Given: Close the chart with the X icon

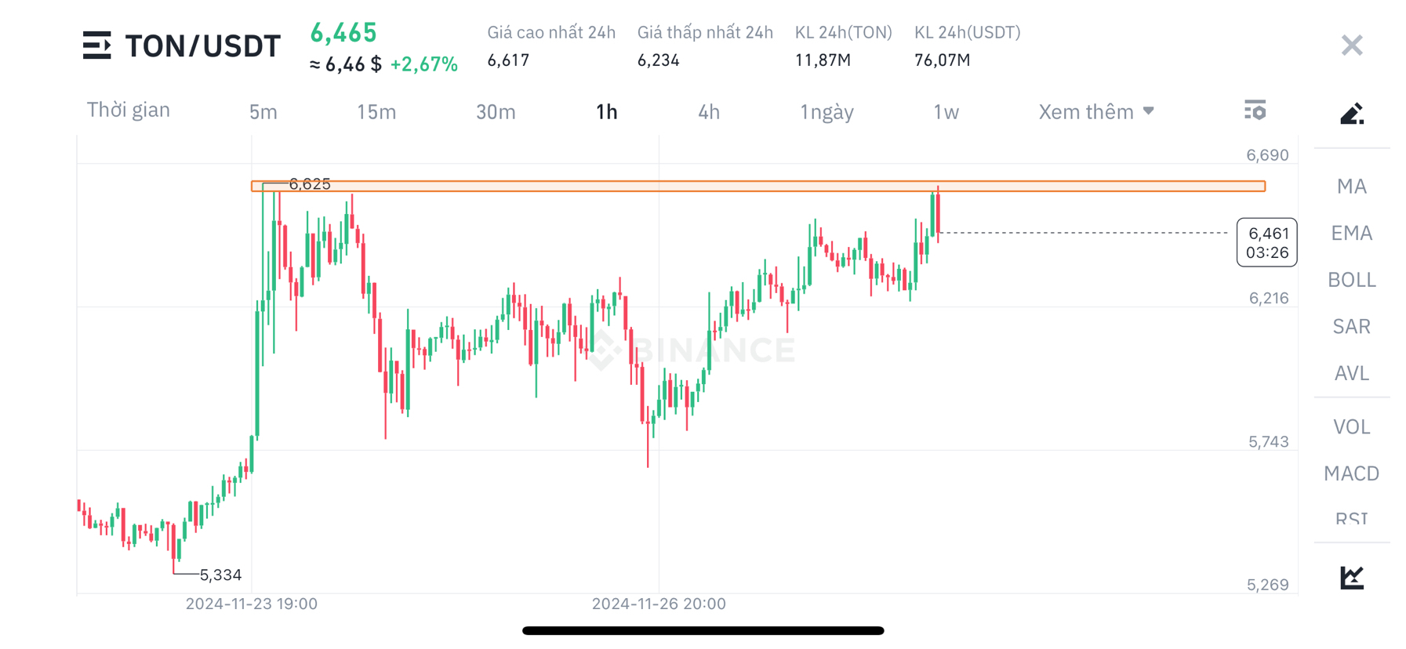Looking at the screenshot, I should pos(1351,45).
